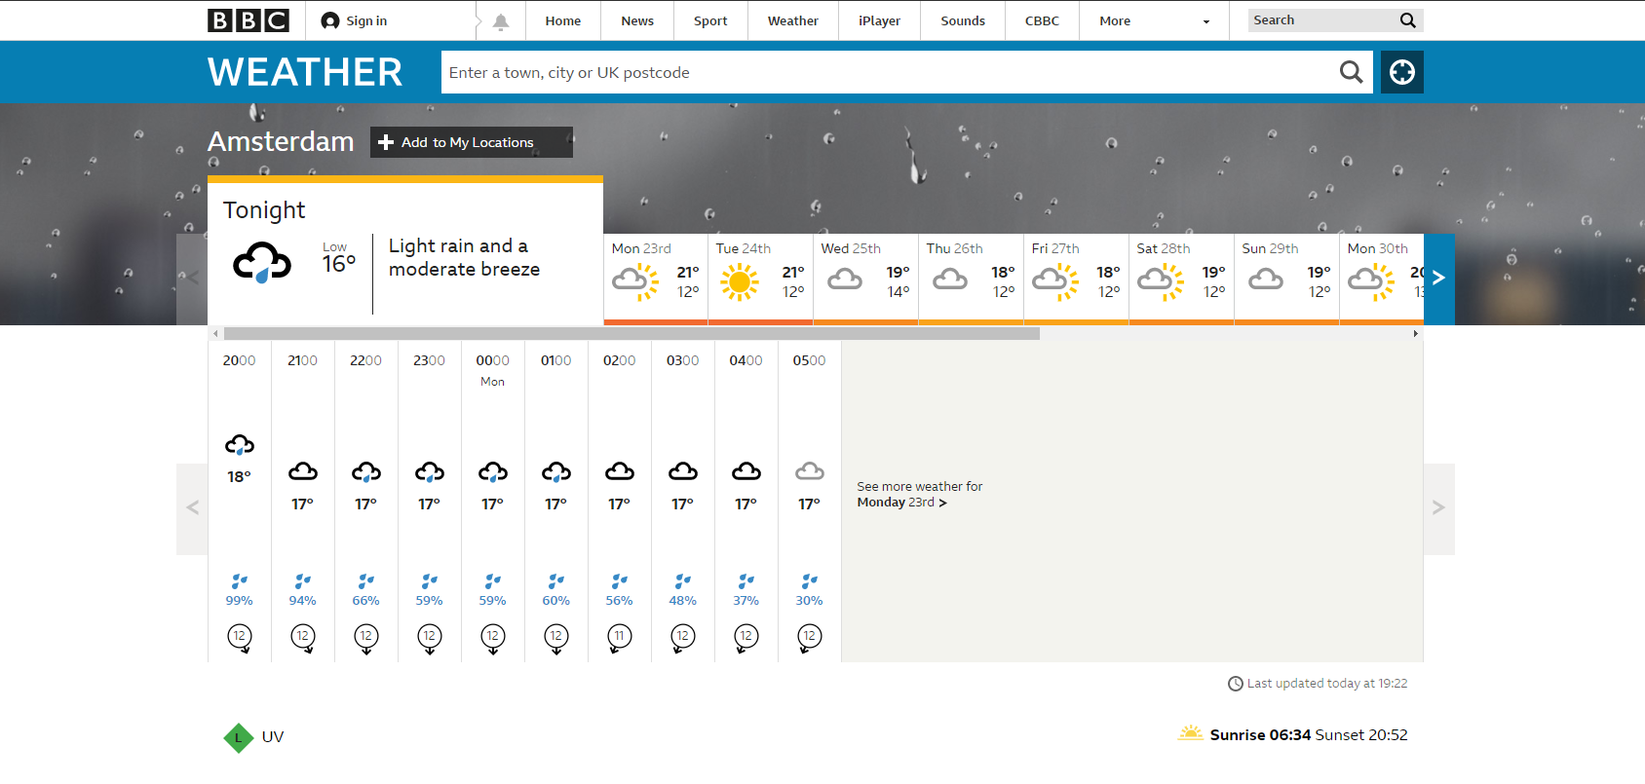Open the iPlayer menu item

click(880, 20)
